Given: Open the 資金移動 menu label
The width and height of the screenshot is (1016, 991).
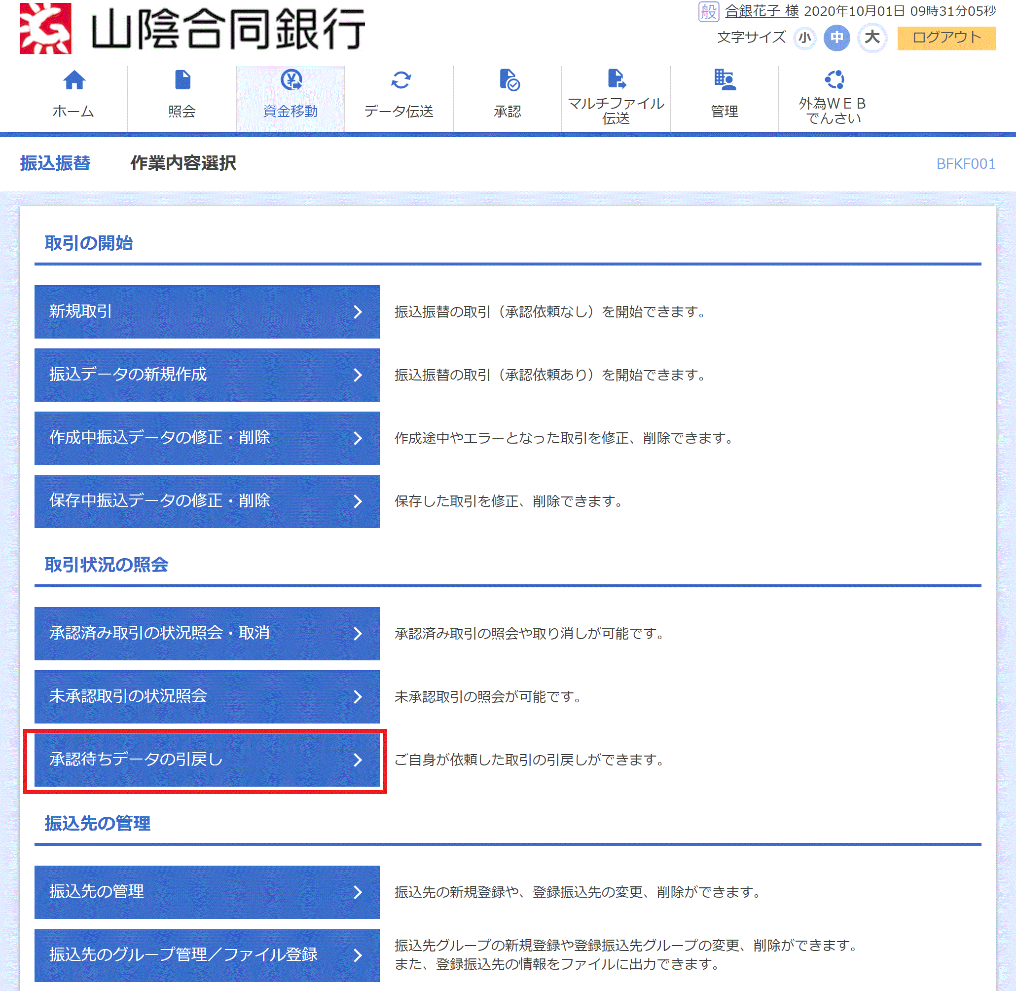Looking at the screenshot, I should [290, 111].
